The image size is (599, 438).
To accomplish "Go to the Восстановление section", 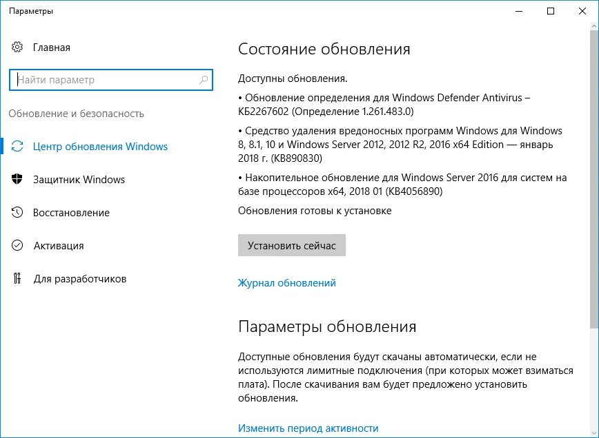I will coord(72,213).
